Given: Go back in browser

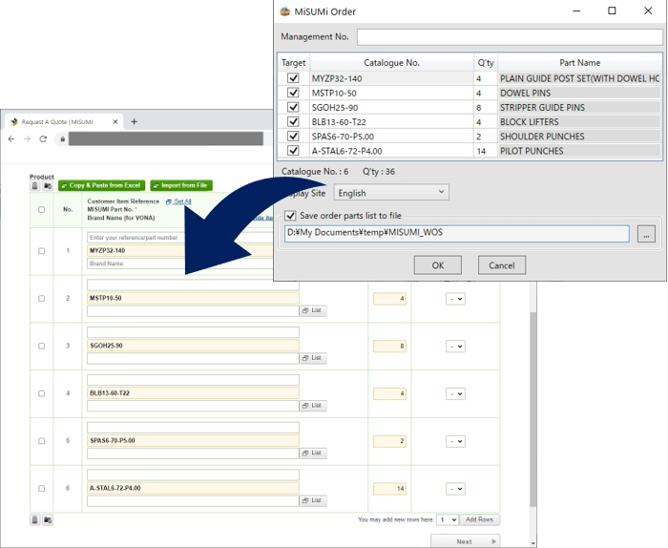Looking at the screenshot, I should point(11,139).
